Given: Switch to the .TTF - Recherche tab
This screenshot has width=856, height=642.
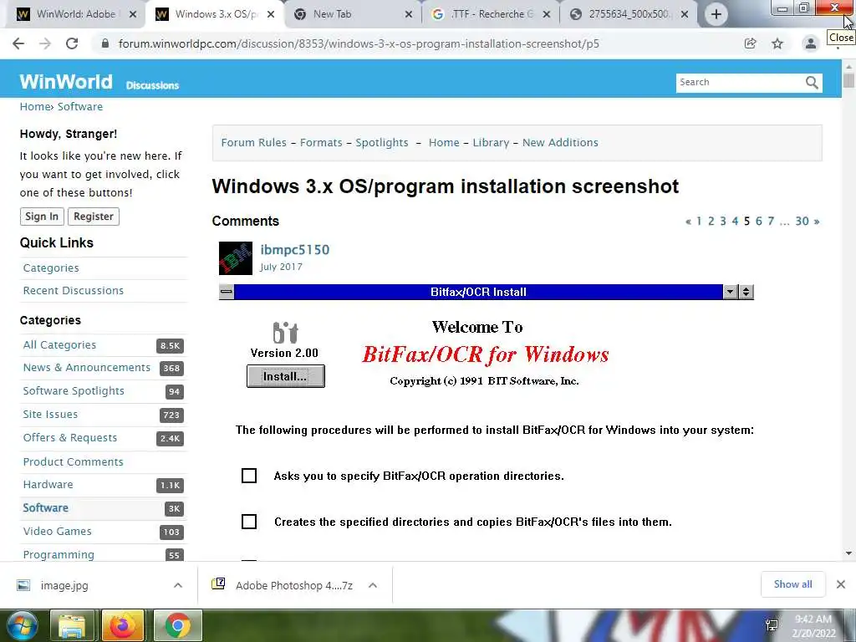Looking at the screenshot, I should tap(492, 14).
